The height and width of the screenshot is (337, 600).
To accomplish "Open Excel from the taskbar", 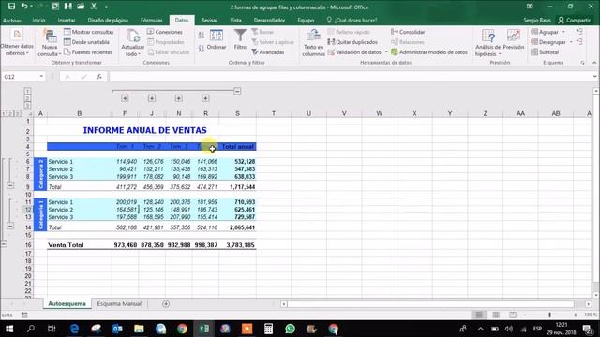I will pyautogui.click(x=204, y=329).
